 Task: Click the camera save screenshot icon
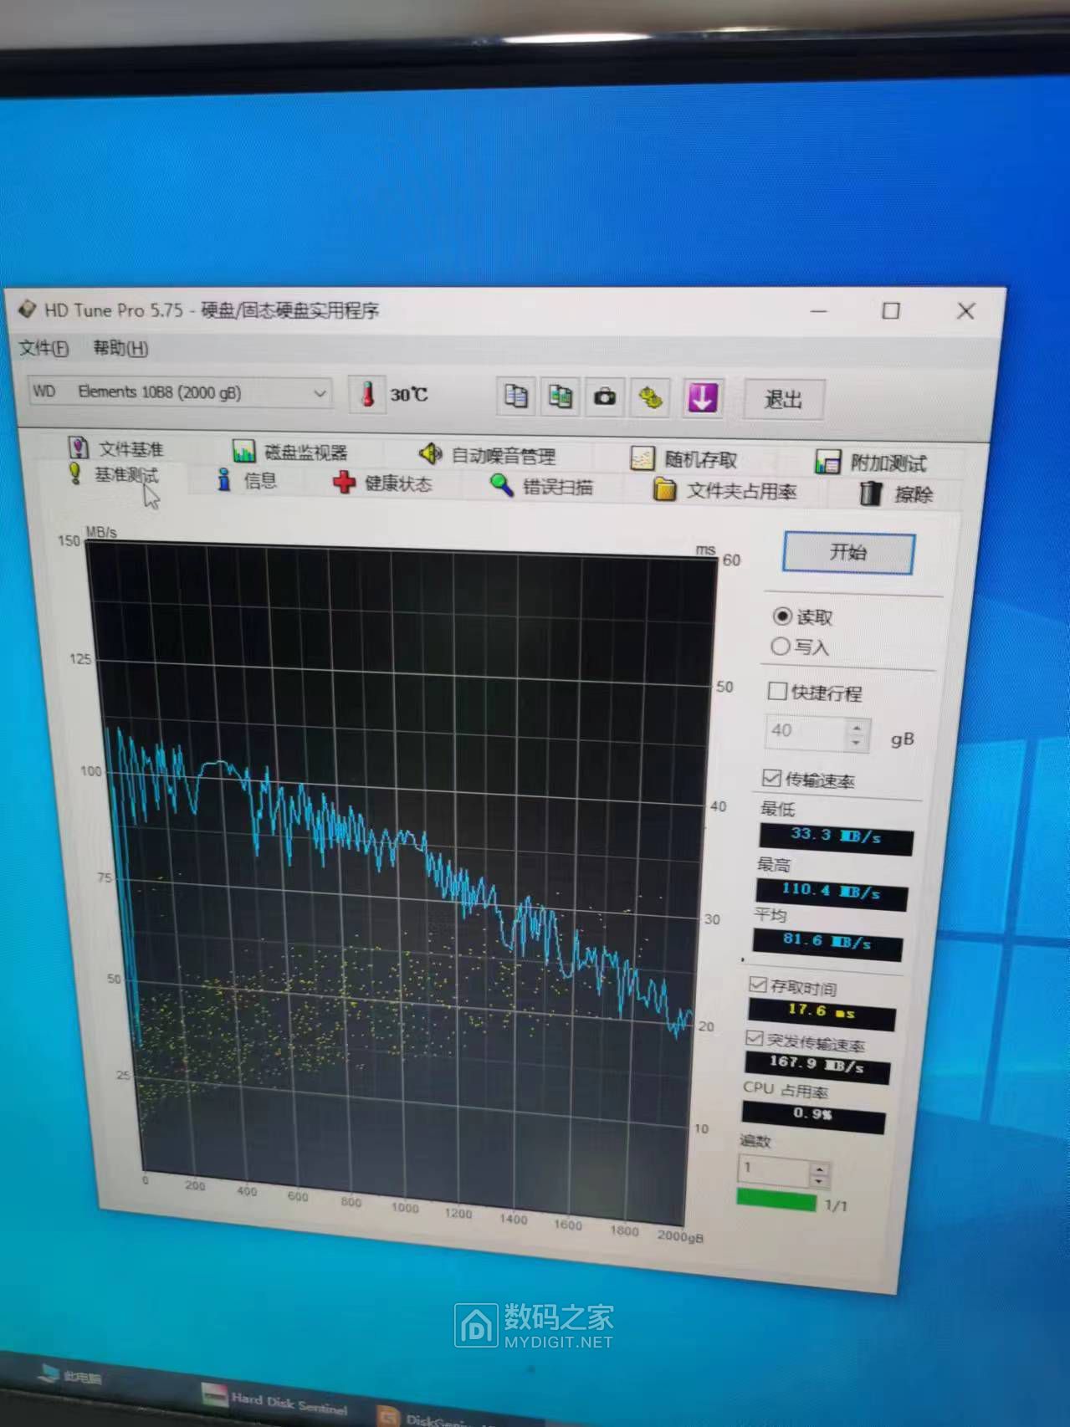coord(605,397)
